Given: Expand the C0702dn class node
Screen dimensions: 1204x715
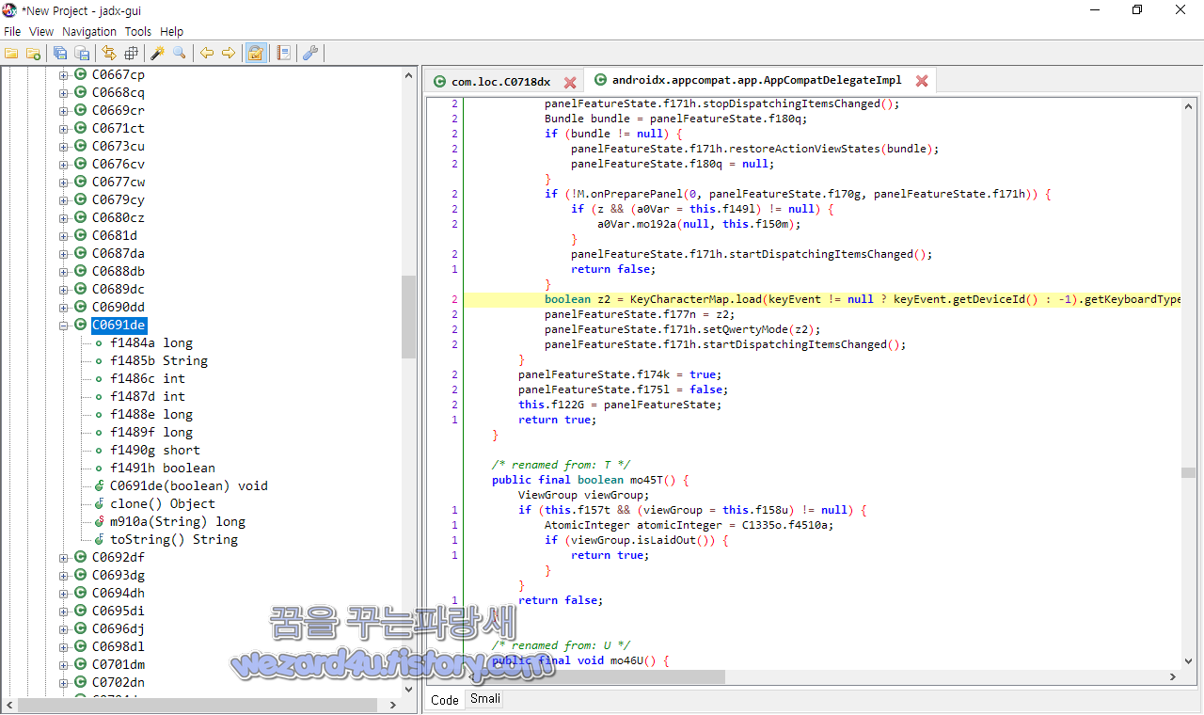Looking at the screenshot, I should (x=64, y=683).
